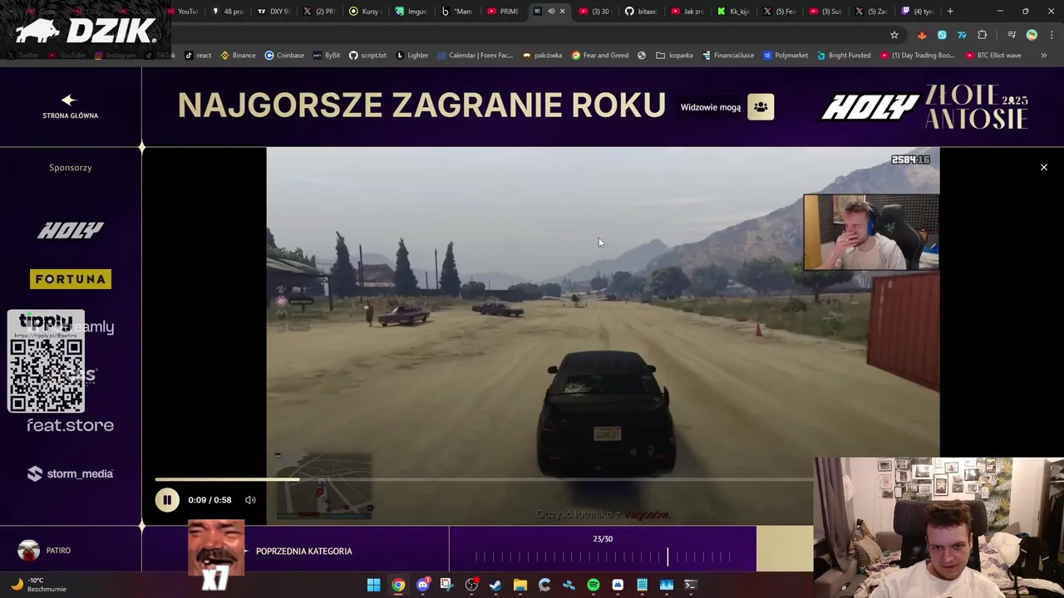
Task: Click the PATIRO user avatar
Action: 29,551
